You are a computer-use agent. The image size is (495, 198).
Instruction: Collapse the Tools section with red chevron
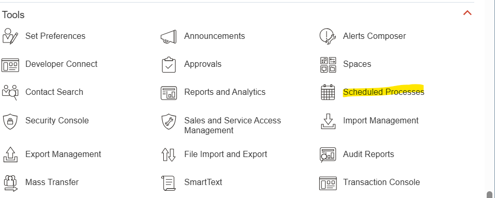click(467, 13)
